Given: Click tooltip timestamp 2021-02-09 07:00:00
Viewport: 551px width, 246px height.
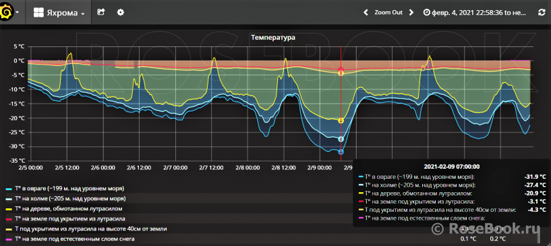Looking at the screenshot, I should pyautogui.click(x=452, y=167).
